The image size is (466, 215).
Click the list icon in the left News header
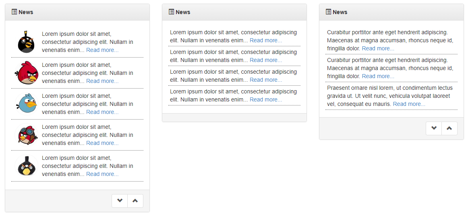[x=14, y=12]
